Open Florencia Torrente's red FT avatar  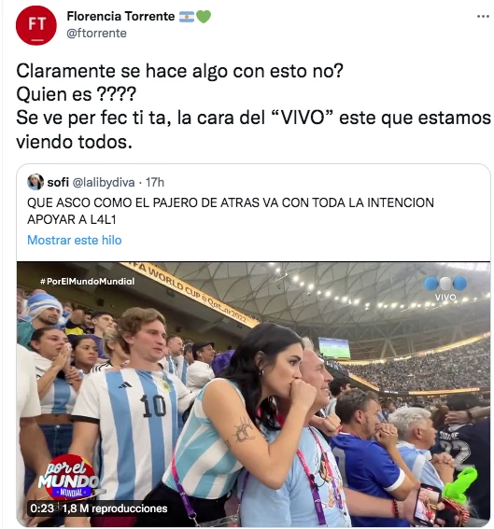pyautogui.click(x=36, y=25)
